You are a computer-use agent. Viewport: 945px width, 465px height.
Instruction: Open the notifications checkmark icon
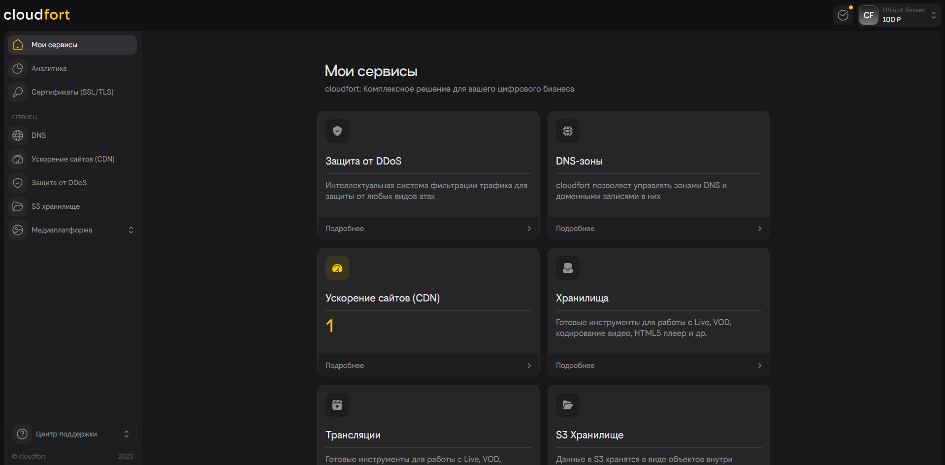tap(843, 15)
